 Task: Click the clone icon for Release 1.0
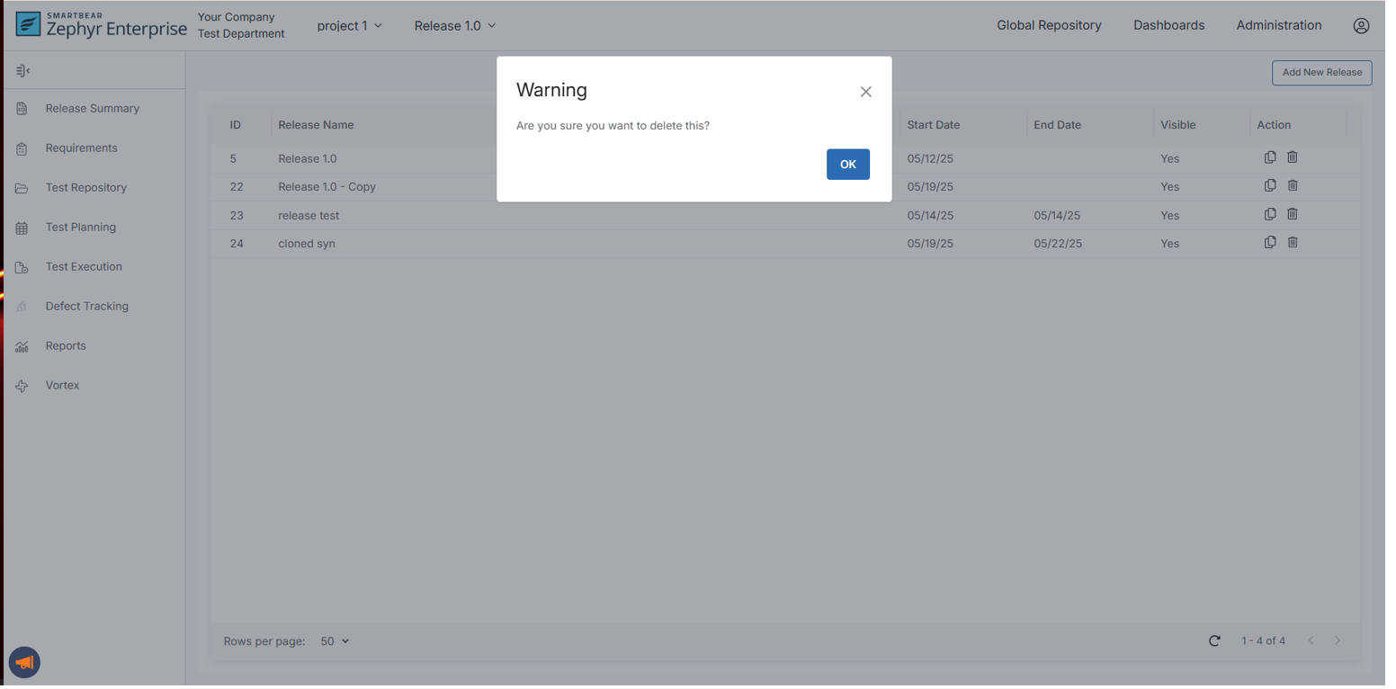click(1269, 157)
